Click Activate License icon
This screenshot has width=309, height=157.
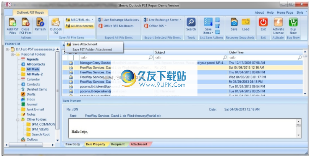point(278,22)
